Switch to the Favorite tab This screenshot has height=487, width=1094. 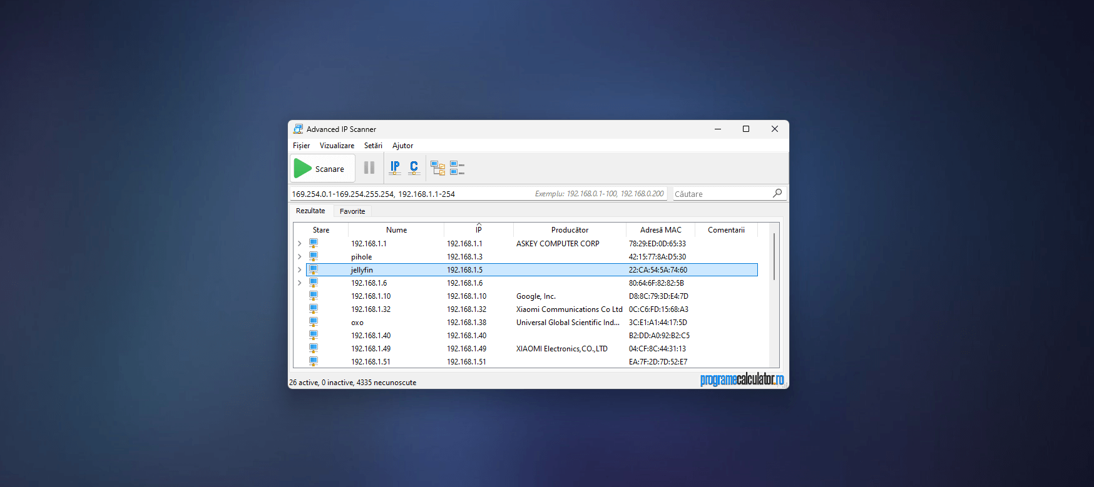point(352,211)
